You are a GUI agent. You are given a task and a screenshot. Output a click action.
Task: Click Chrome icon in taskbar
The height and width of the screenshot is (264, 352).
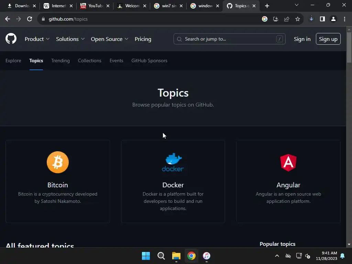191,256
